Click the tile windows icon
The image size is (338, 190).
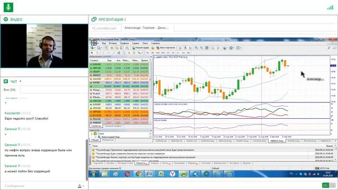point(206,48)
